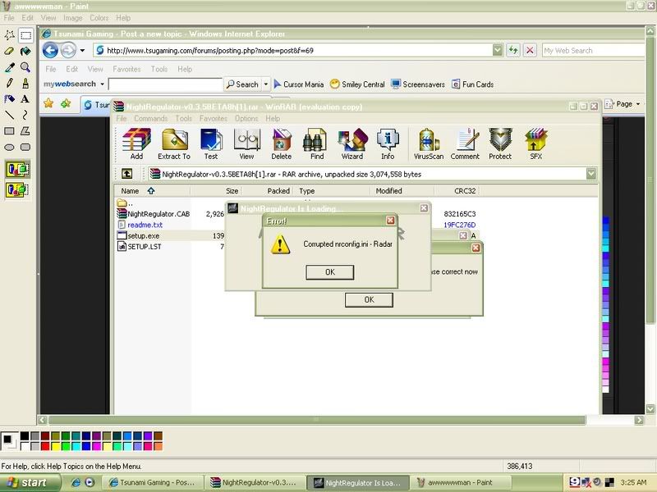Viewport: 657px width, 492px height.
Task: Choose the opaque background selection option
Action: tap(16, 171)
